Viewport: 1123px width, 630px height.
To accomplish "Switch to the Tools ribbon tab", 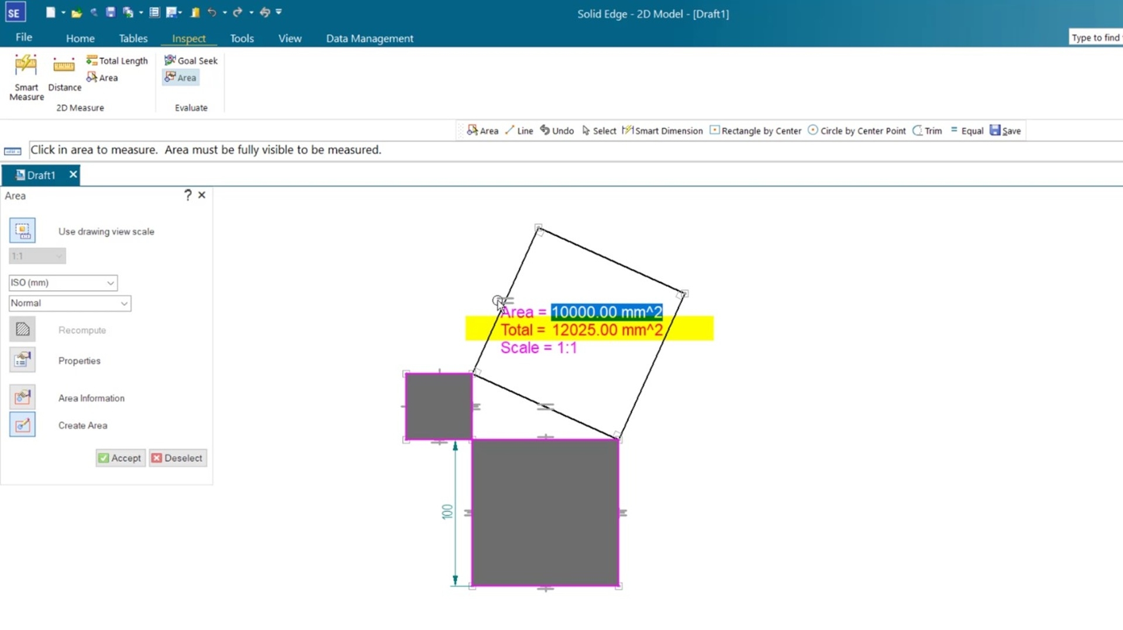I will click(242, 38).
